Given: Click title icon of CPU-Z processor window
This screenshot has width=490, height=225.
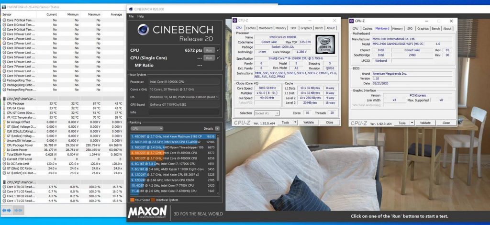Looking at the screenshot, I should pyautogui.click(x=235, y=21).
